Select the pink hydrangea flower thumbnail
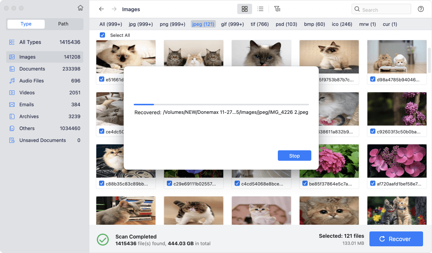 tap(329, 161)
